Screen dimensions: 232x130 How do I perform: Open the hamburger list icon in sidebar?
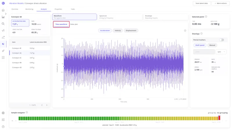(3, 57)
